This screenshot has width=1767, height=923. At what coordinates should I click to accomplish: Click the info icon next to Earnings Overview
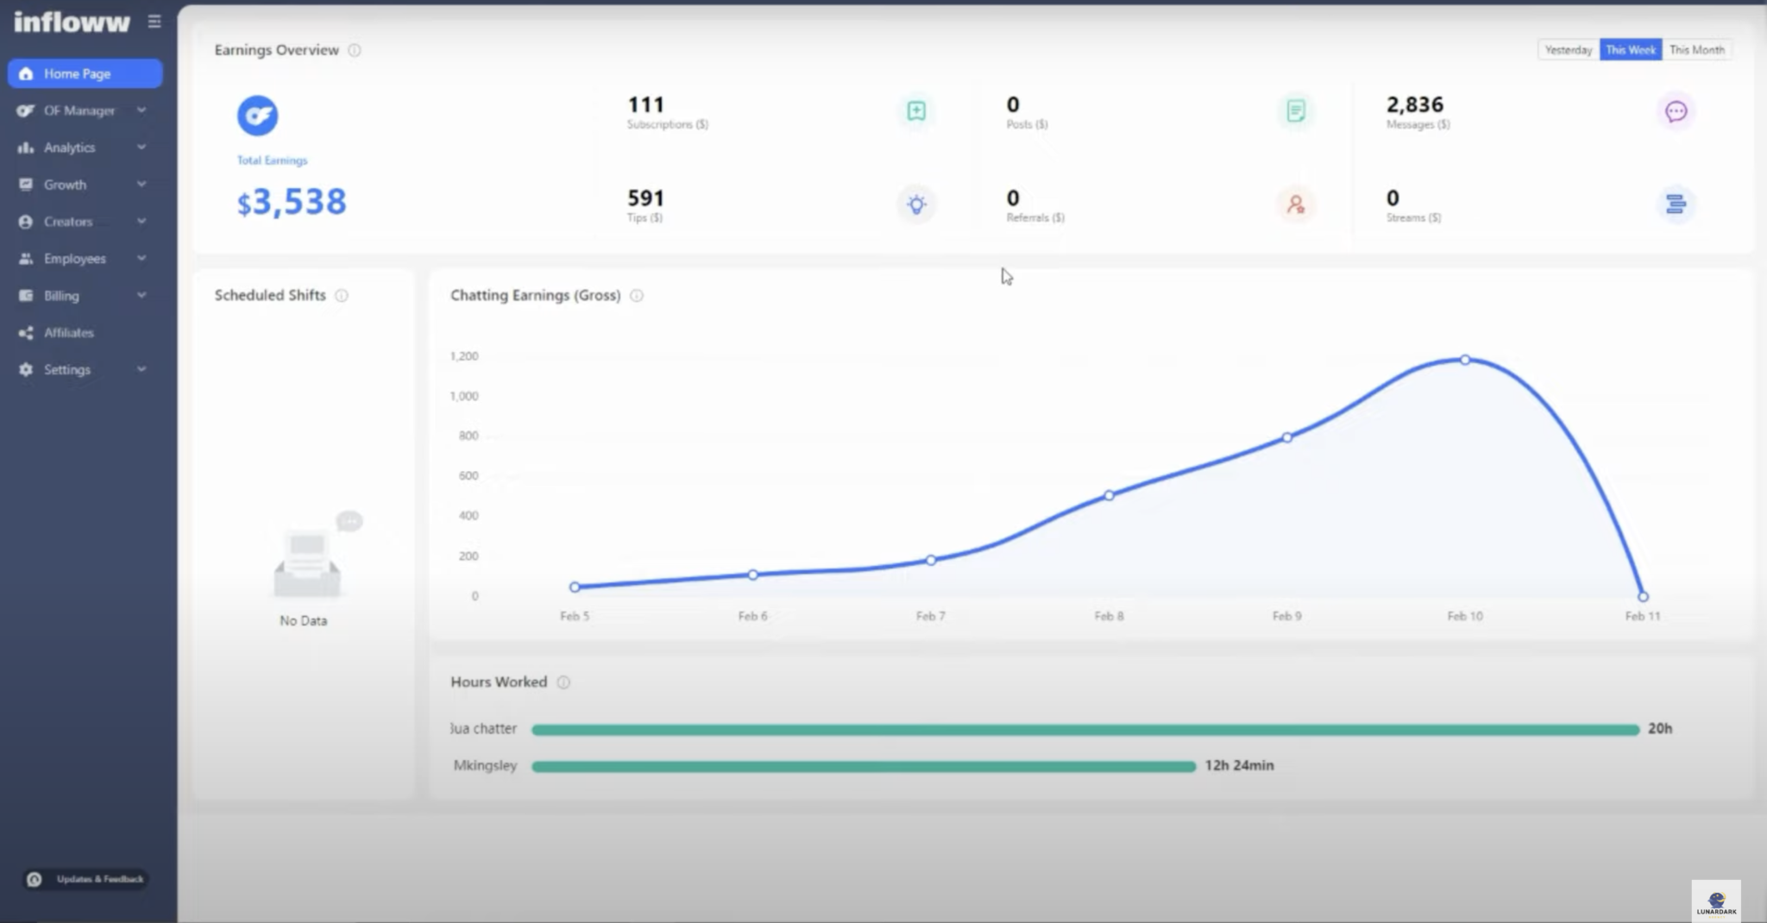click(x=355, y=50)
